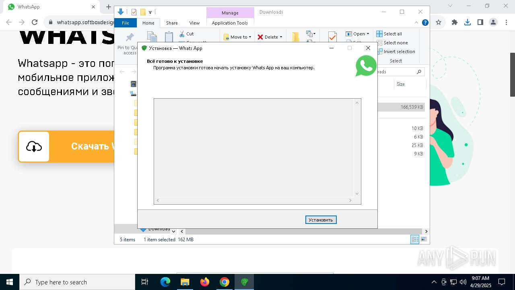Image resolution: width=515 pixels, height=290 pixels.
Task: Click Properties checkmark icon in ribbon
Action: [332, 37]
